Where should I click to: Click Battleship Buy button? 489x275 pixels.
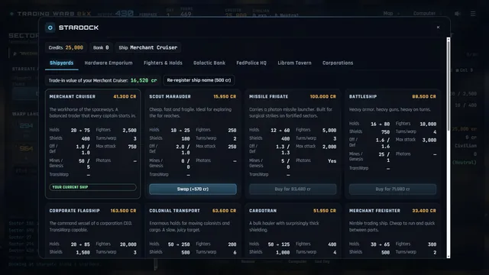coord(392,189)
